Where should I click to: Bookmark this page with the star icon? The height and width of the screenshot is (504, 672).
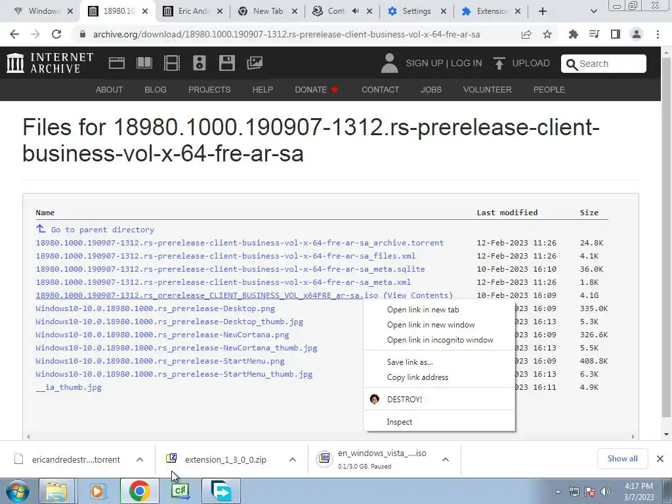547,34
